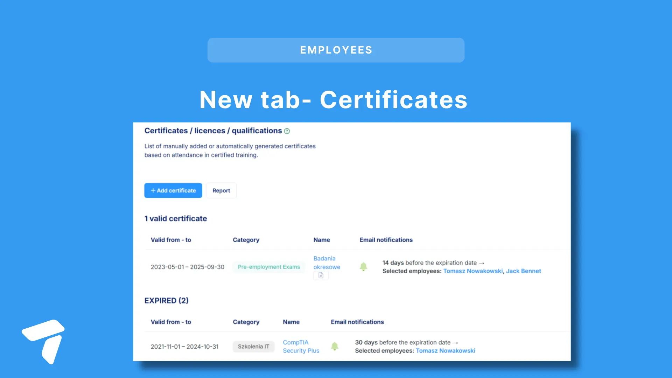The width and height of the screenshot is (672, 378).
Task: Open the Badania okresowe certificate link
Action: (326, 262)
